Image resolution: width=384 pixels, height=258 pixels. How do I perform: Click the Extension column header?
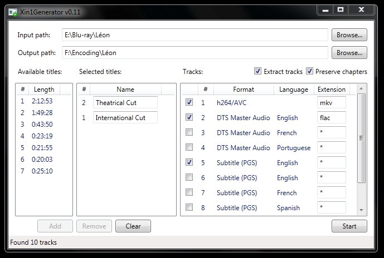click(x=332, y=90)
